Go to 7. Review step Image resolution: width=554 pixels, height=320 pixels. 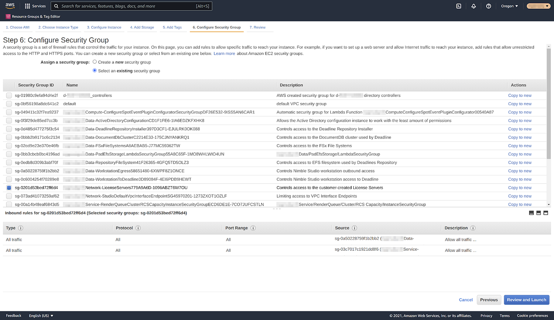coord(258,27)
